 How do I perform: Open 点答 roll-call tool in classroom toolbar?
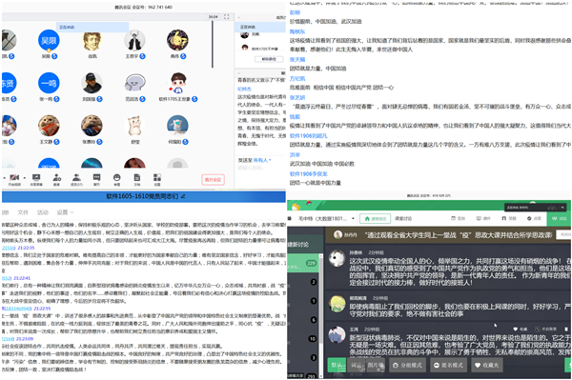[534, 219]
